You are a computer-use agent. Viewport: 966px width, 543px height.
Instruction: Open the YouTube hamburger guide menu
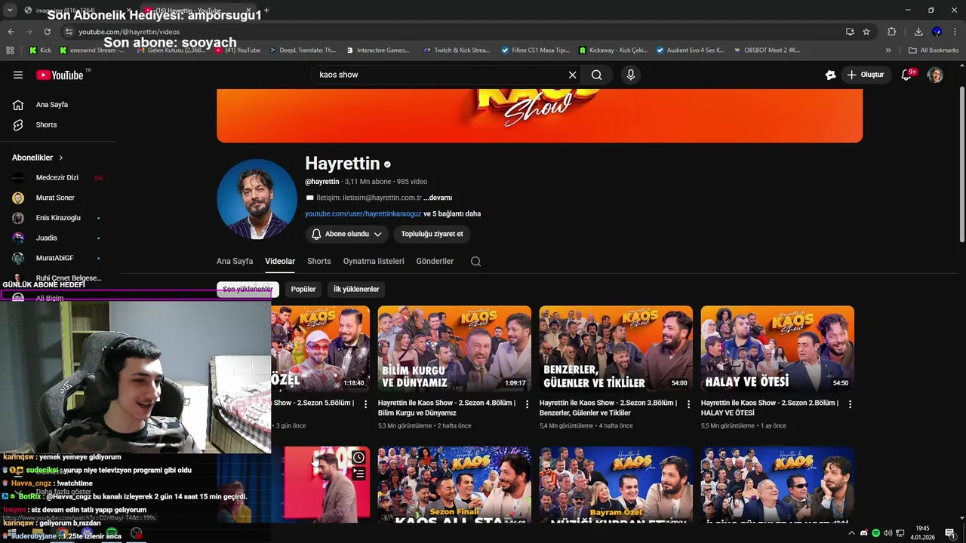point(18,75)
